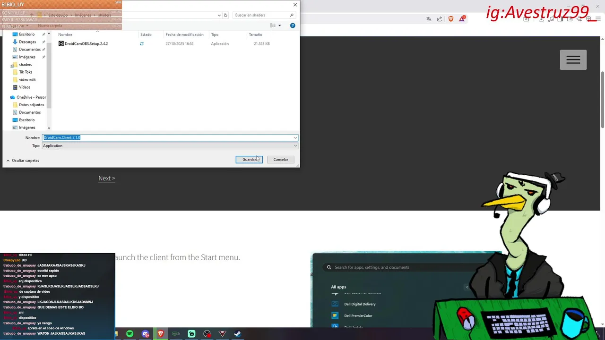Open Escritorio quick access folder
Image resolution: width=605 pixels, height=340 pixels.
point(27,34)
